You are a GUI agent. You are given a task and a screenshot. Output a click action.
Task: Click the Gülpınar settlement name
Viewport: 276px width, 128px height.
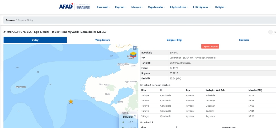coord(210,106)
